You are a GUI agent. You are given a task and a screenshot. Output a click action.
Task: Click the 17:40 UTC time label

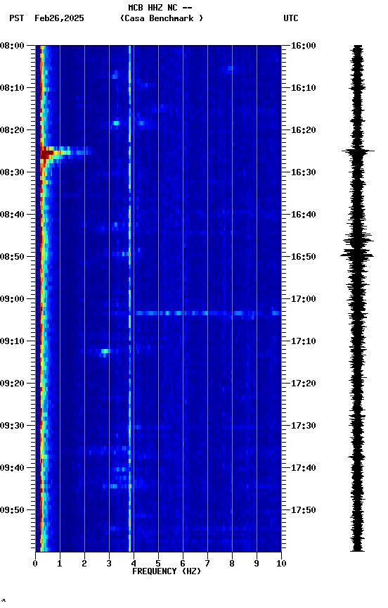pyautogui.click(x=304, y=468)
